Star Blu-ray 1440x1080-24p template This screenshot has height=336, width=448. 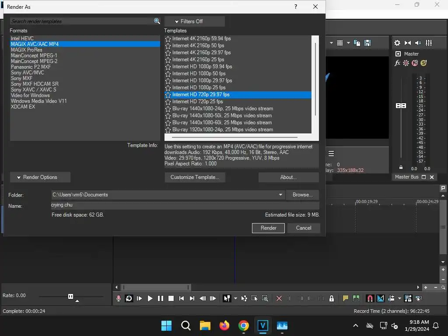pyautogui.click(x=168, y=108)
